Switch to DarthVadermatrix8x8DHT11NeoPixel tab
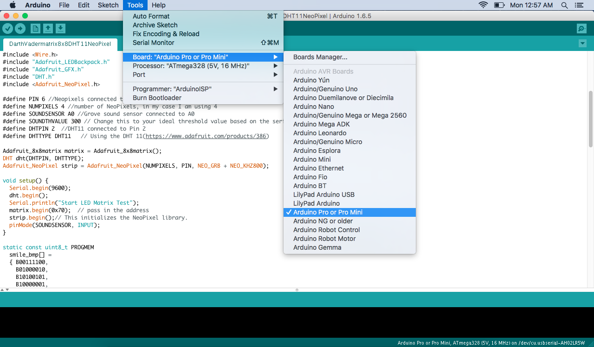The width and height of the screenshot is (594, 347). click(60, 44)
